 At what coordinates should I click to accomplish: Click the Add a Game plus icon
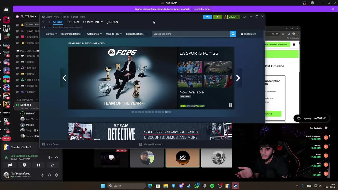pyautogui.click(x=44, y=144)
